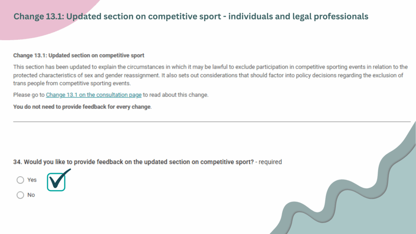Click the dark checkmark icon in the teal box
The height and width of the screenshot is (234, 416).
pyautogui.click(x=60, y=179)
